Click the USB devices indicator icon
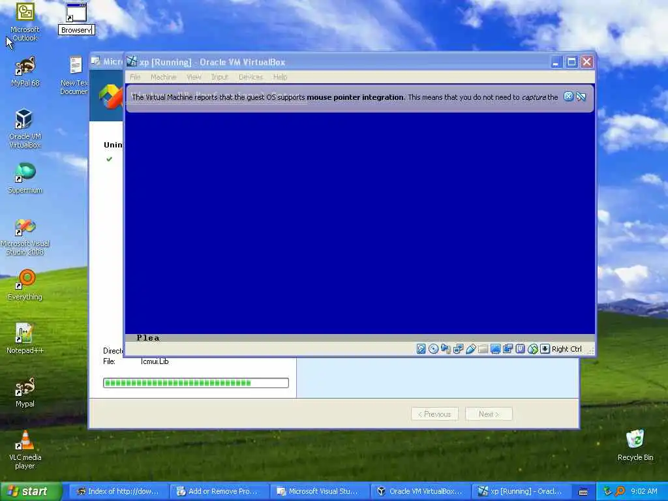Screen dimensions: 668x501 coord(471,349)
